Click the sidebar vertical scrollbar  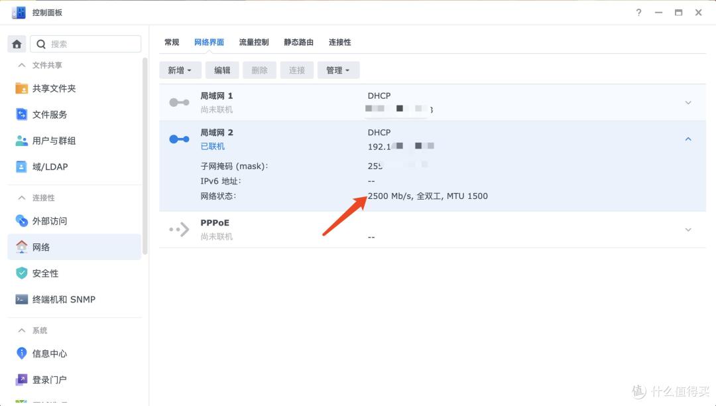(145, 155)
